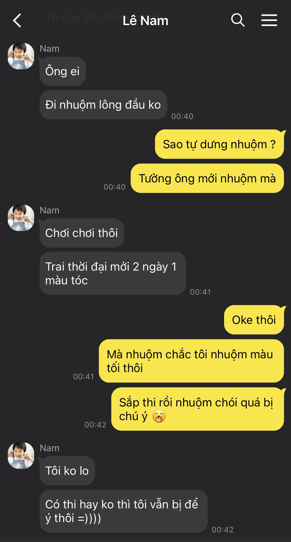
Task: Select "Đi nhuộm lông đầu ko" message
Action: point(103,105)
